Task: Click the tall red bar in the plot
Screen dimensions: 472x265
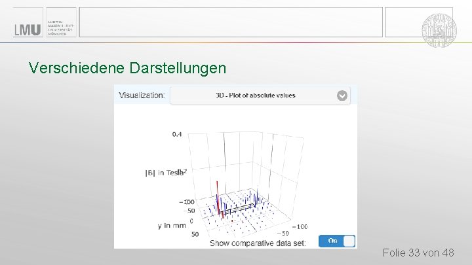Action: 218,197
